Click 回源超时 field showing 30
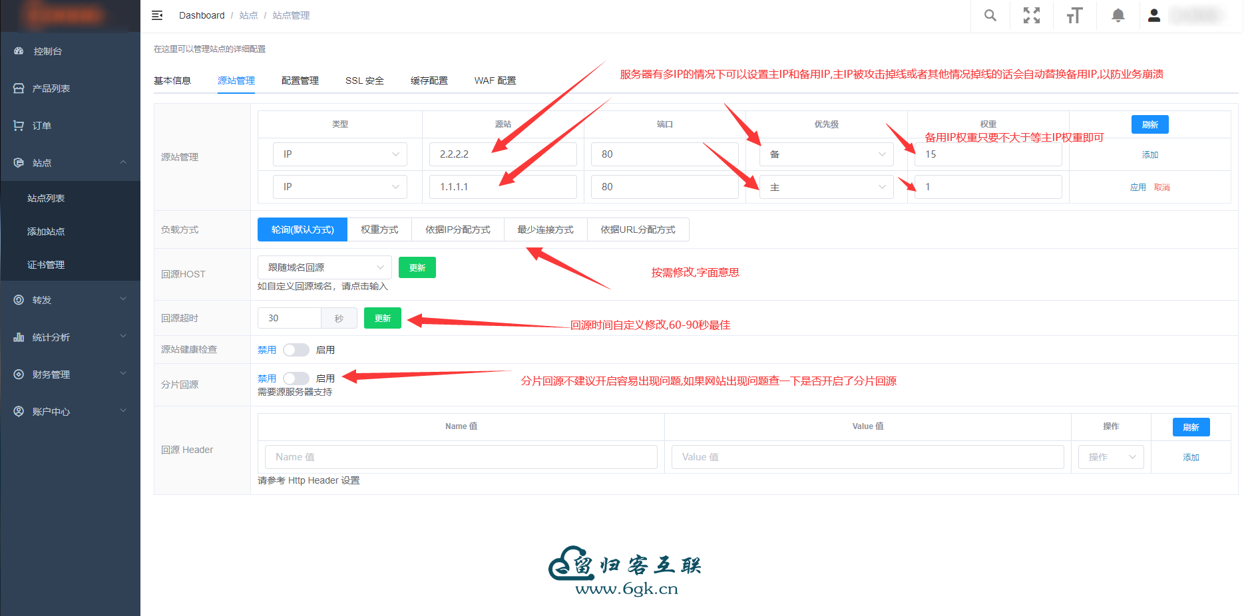 pyautogui.click(x=290, y=318)
